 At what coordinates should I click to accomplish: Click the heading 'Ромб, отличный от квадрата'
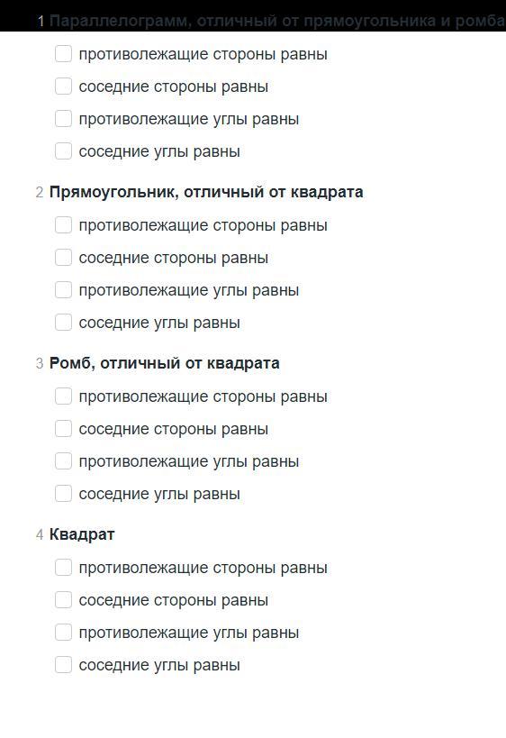pyautogui.click(x=165, y=363)
